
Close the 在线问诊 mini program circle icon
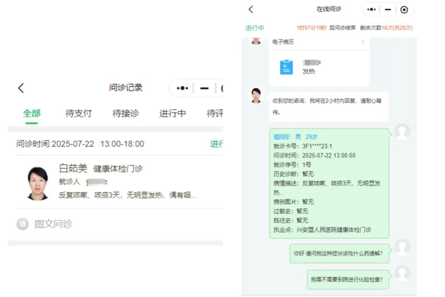[404, 9]
